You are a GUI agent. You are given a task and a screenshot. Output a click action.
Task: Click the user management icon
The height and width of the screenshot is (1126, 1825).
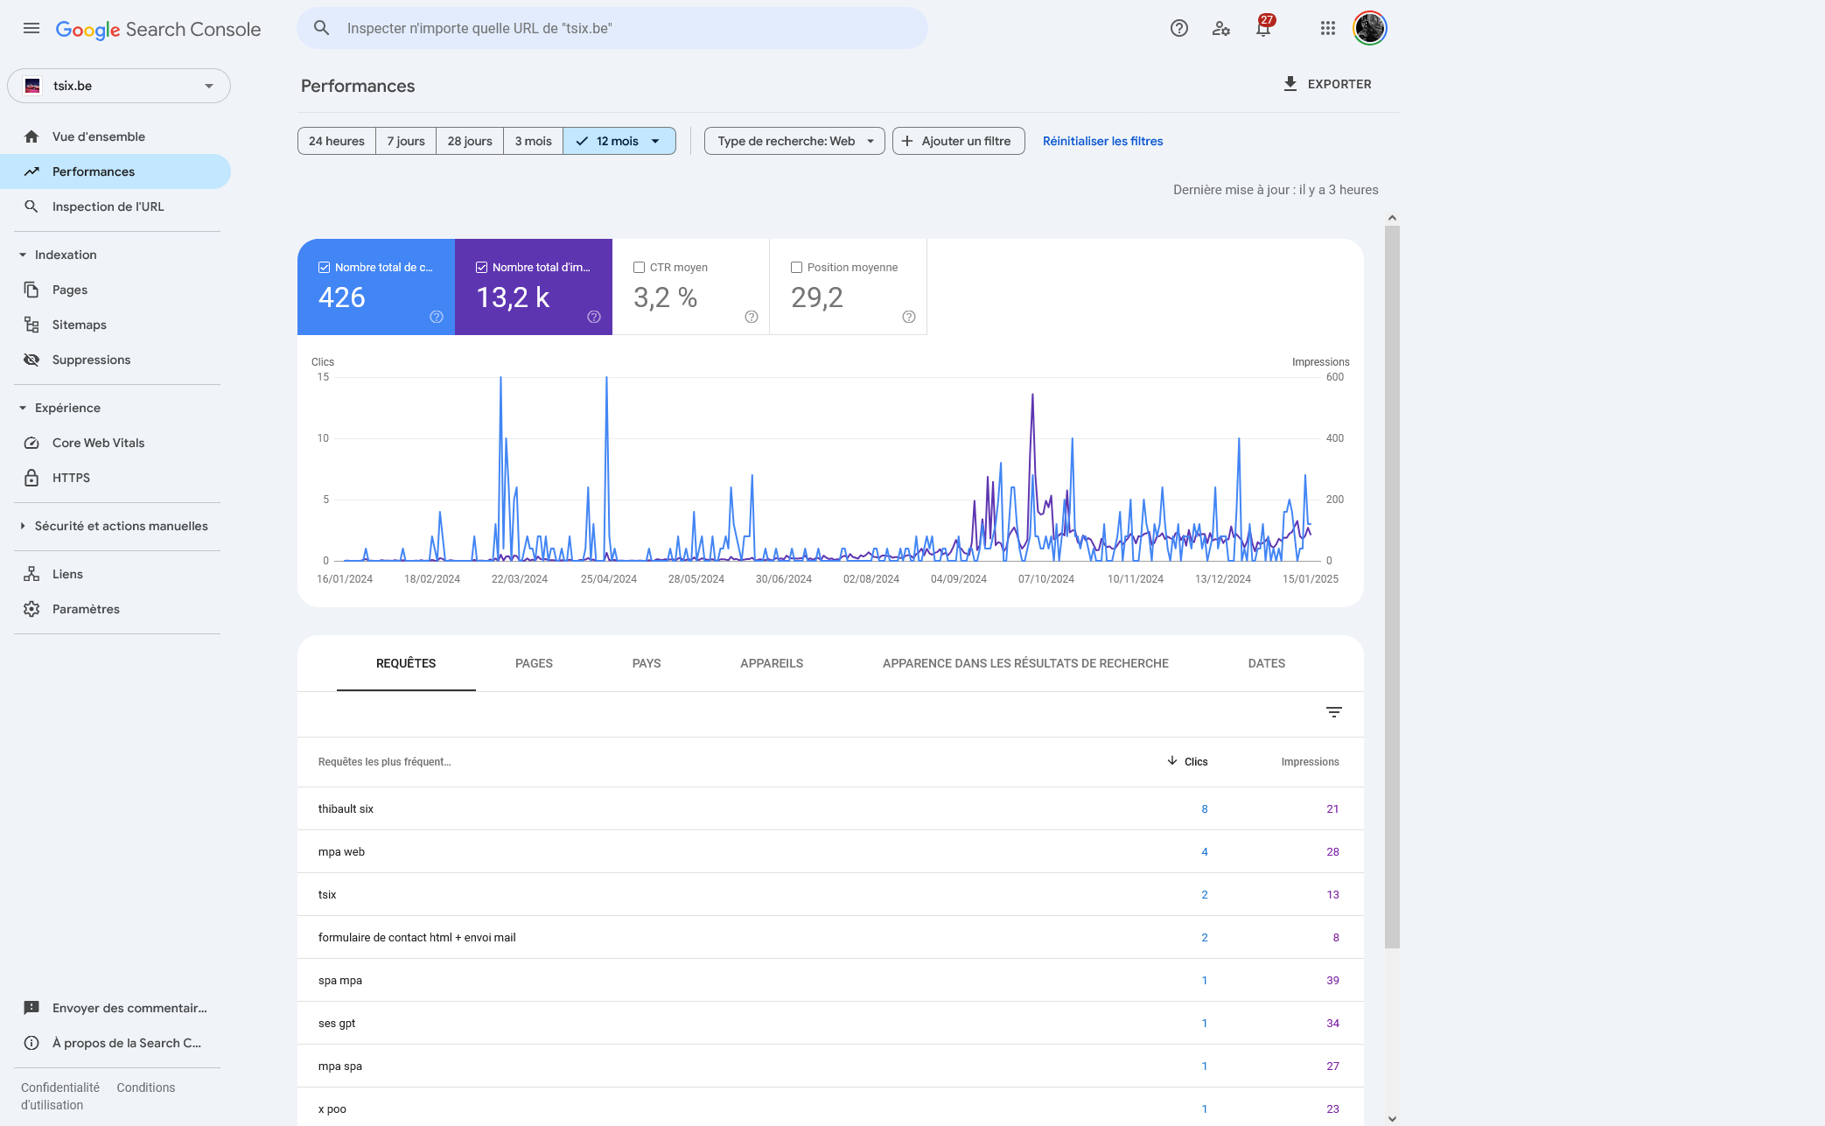click(1221, 28)
